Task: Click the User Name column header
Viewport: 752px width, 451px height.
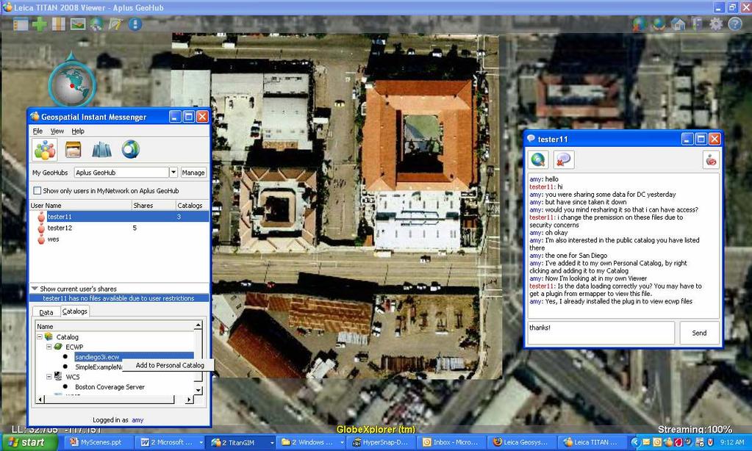Action: coord(81,206)
